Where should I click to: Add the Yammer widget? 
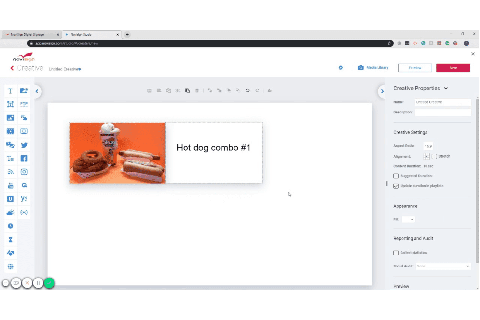coord(24,199)
